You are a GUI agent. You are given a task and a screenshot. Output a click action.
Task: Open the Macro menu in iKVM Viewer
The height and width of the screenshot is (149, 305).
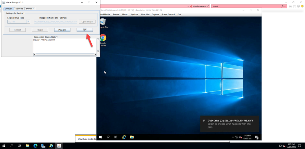(x=125, y=14)
